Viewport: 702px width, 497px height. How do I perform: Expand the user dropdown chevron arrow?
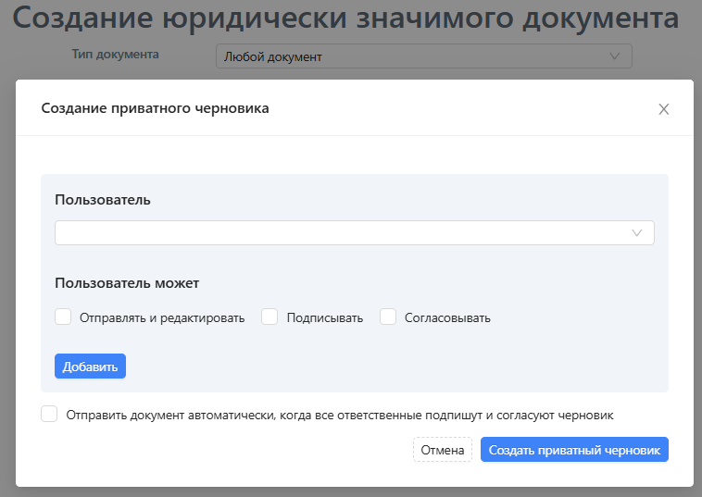coord(636,232)
